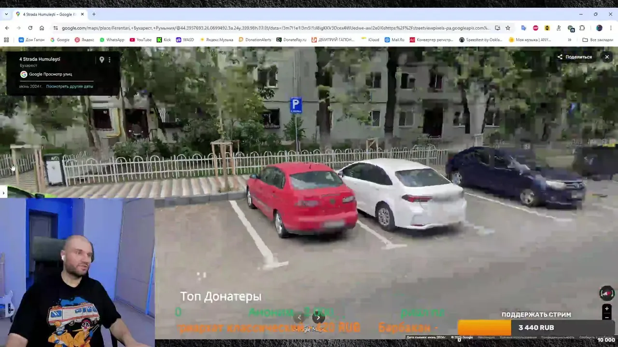Open the DonatePay.ru bookmark

coord(291,40)
